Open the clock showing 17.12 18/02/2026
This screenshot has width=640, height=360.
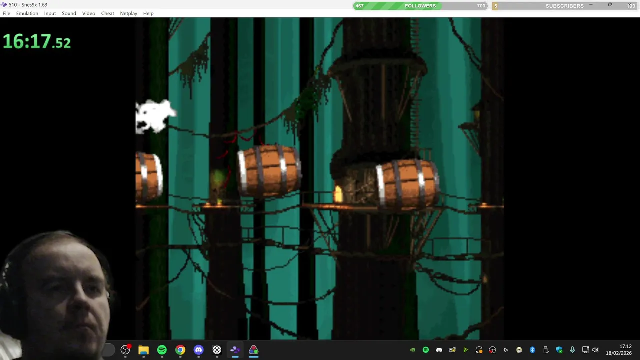click(x=619, y=350)
